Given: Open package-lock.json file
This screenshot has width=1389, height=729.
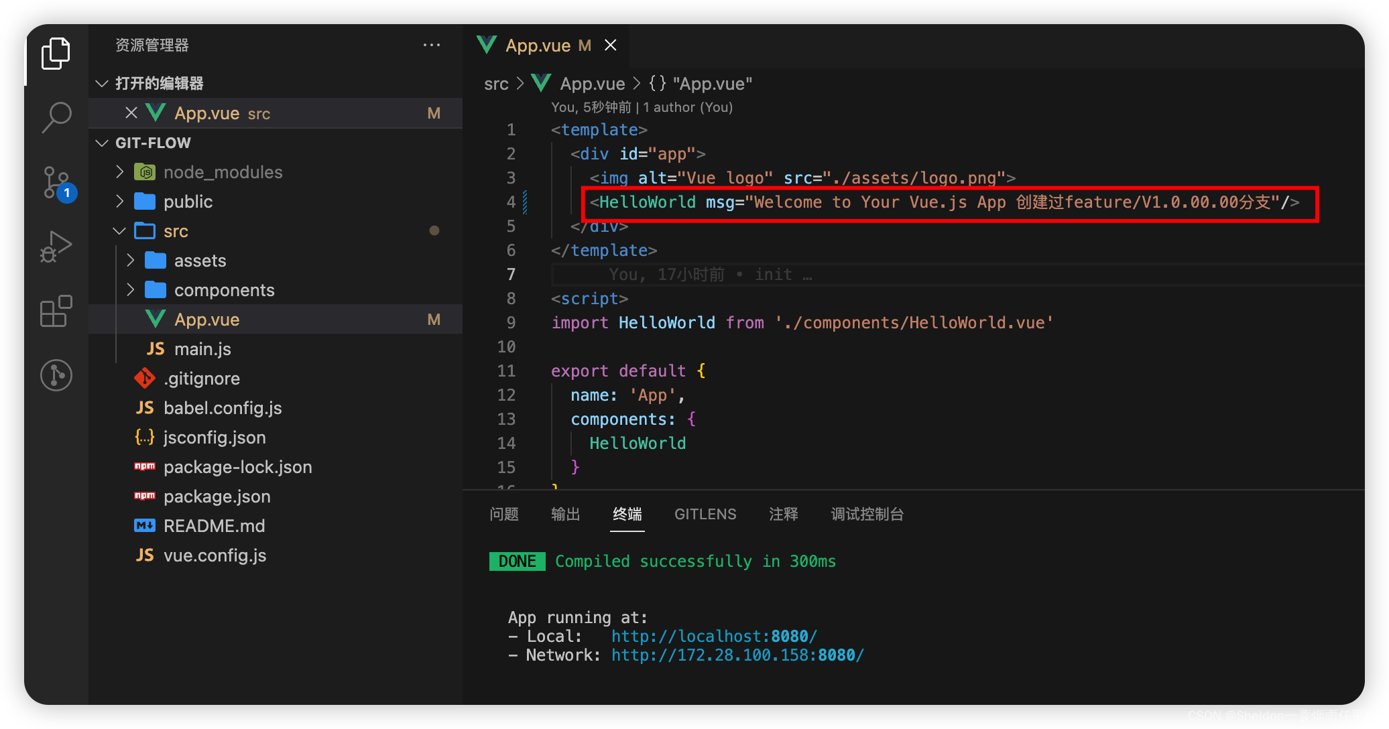Looking at the screenshot, I should [x=237, y=467].
